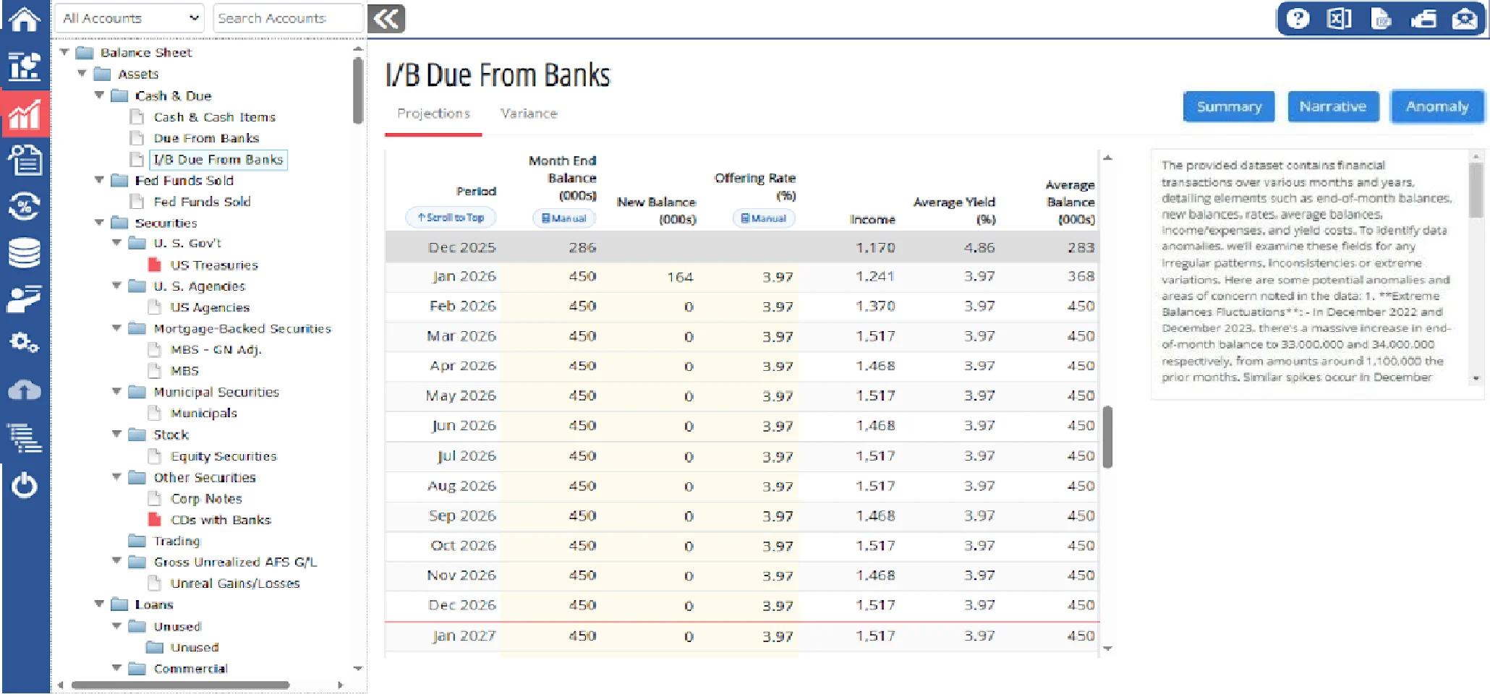Click the Summary button
Image resolution: width=1490 pixels, height=697 pixels.
(x=1229, y=107)
